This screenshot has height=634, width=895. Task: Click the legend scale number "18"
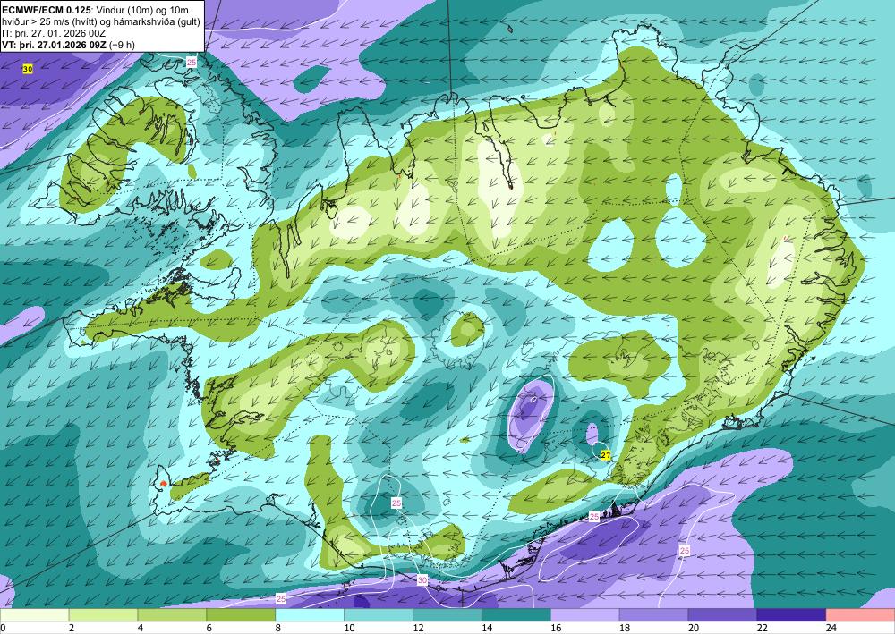click(x=625, y=628)
